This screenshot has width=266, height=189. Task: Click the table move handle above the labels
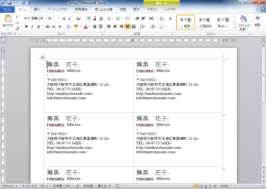pos(42,57)
